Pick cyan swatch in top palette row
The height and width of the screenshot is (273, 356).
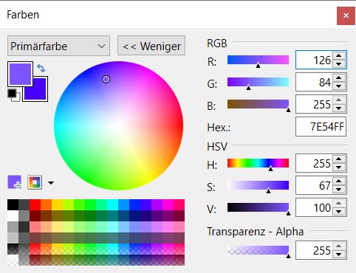[112, 205]
